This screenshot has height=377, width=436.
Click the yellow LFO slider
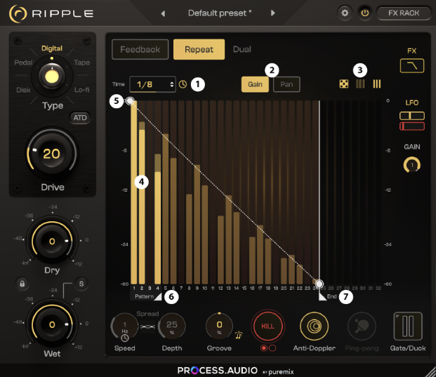[x=412, y=115]
